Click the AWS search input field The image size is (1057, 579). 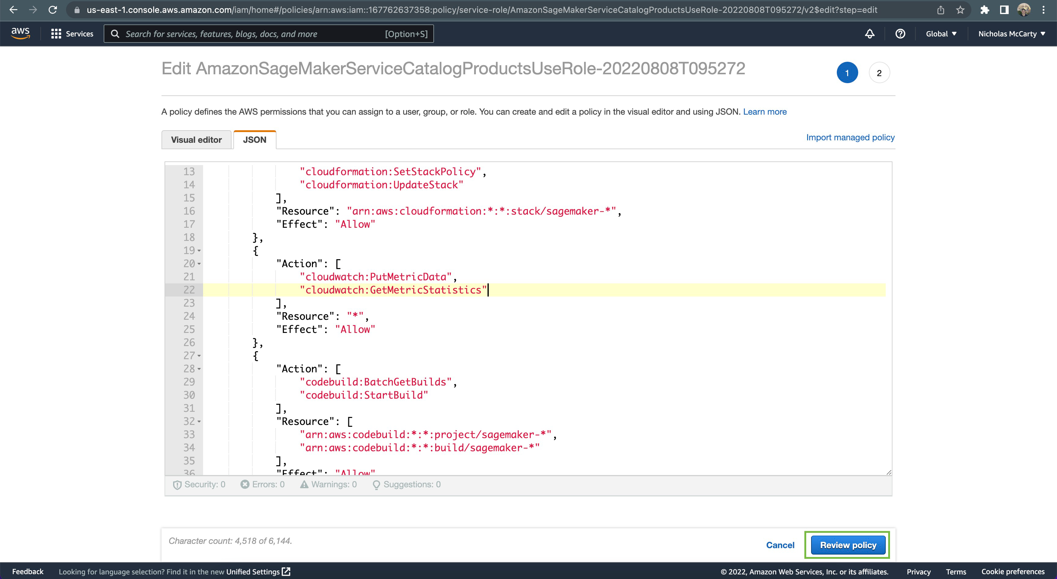(254, 34)
